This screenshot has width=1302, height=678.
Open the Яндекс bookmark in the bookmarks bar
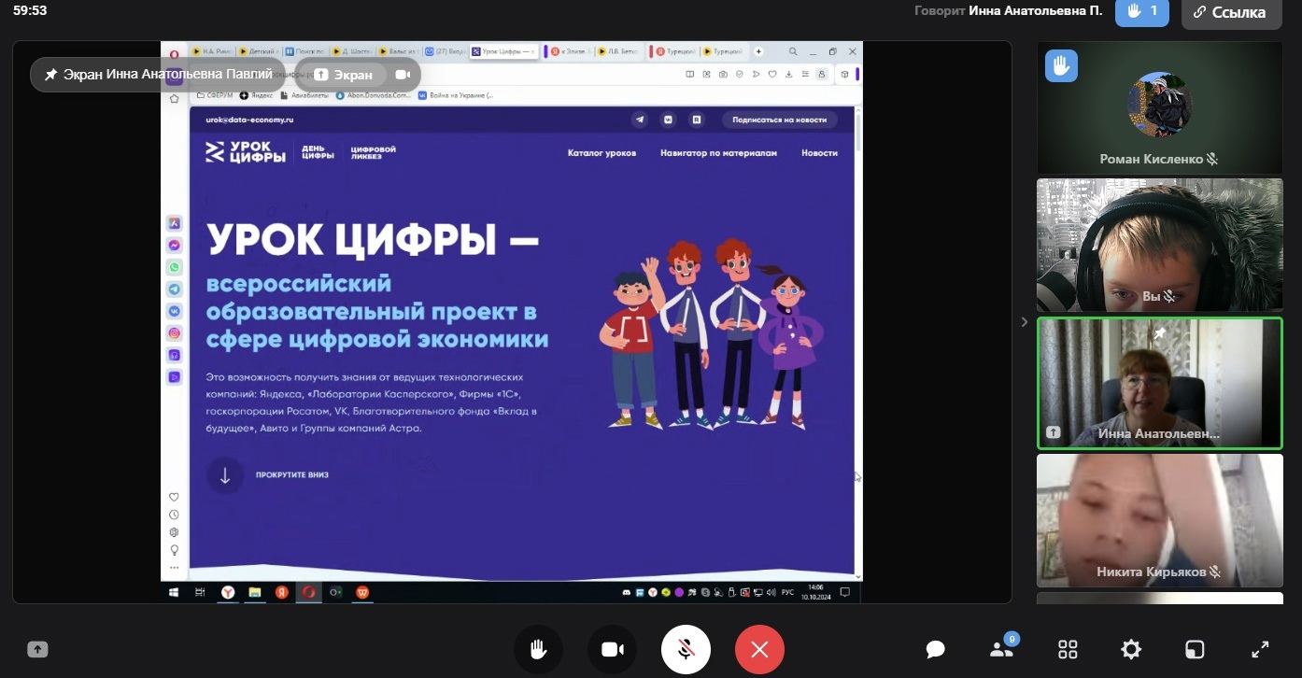(257, 95)
